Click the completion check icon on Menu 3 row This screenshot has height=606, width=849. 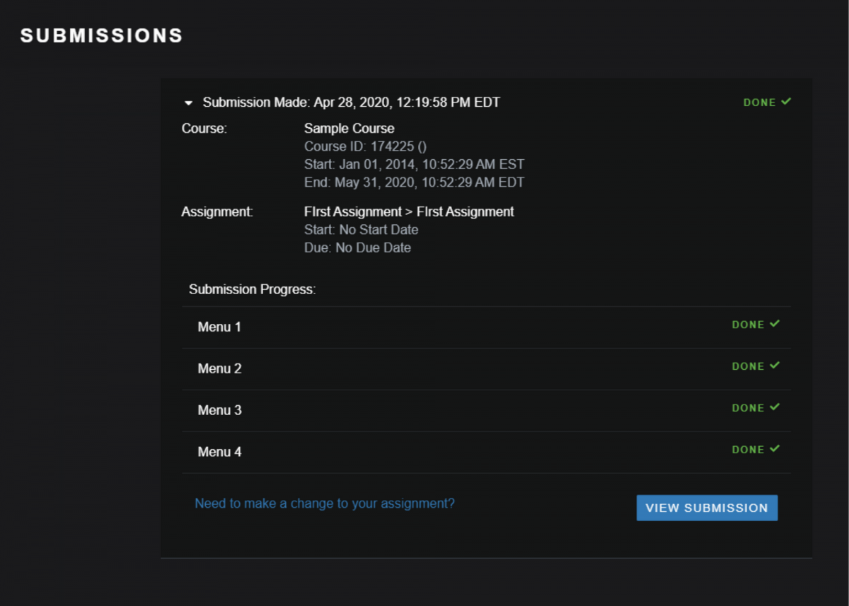(x=776, y=407)
